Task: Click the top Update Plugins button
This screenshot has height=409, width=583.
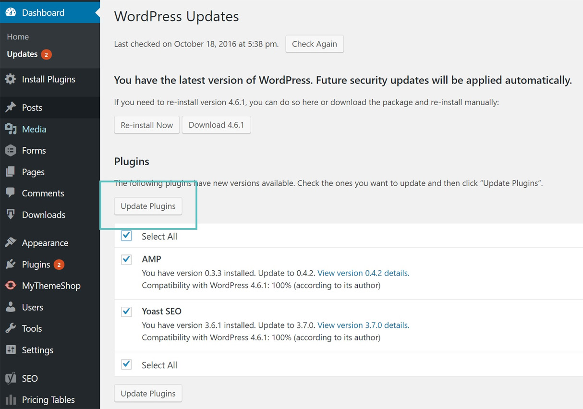Action: click(148, 206)
